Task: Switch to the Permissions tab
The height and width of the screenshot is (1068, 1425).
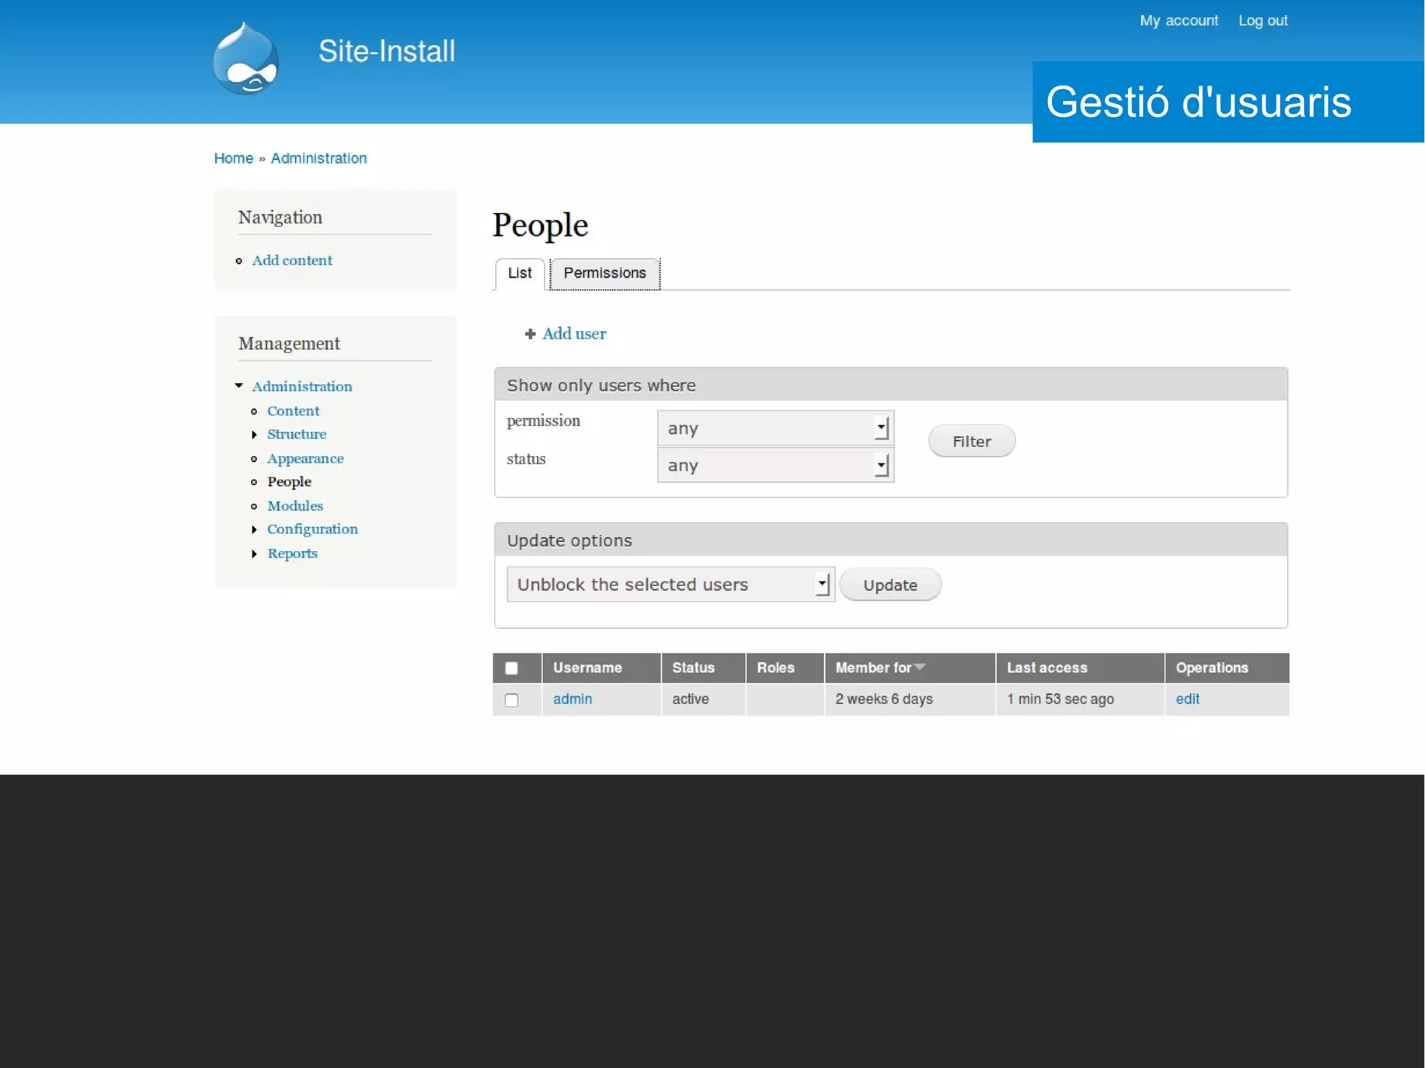Action: 605,273
